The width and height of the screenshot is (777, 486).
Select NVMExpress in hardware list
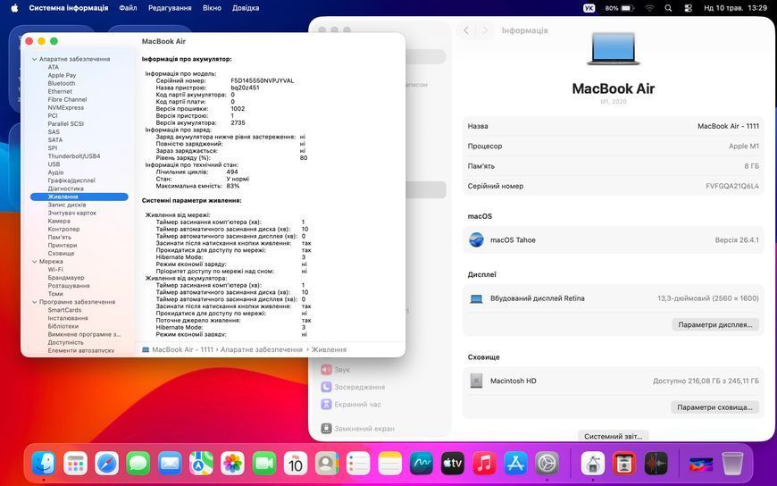tap(66, 107)
